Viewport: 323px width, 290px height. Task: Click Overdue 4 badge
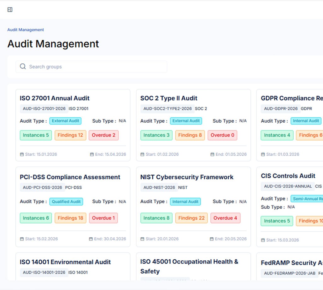click(x=225, y=218)
